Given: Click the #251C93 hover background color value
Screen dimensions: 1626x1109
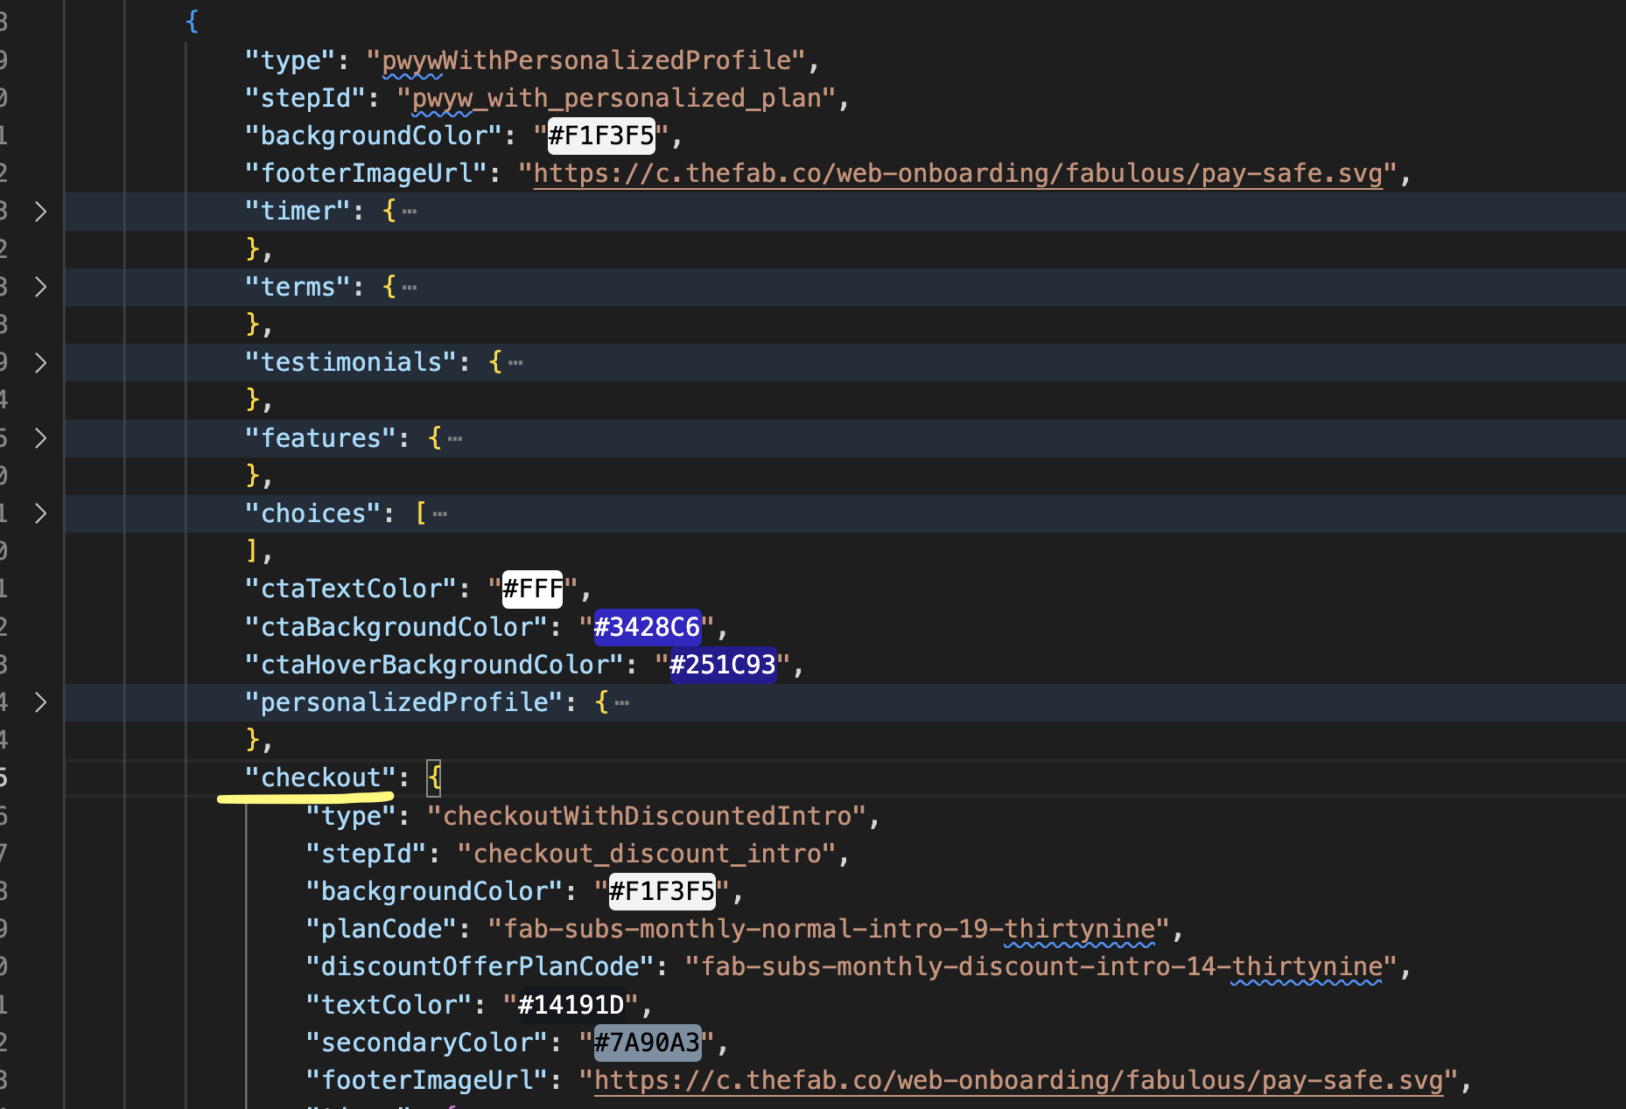Looking at the screenshot, I should coord(722,665).
